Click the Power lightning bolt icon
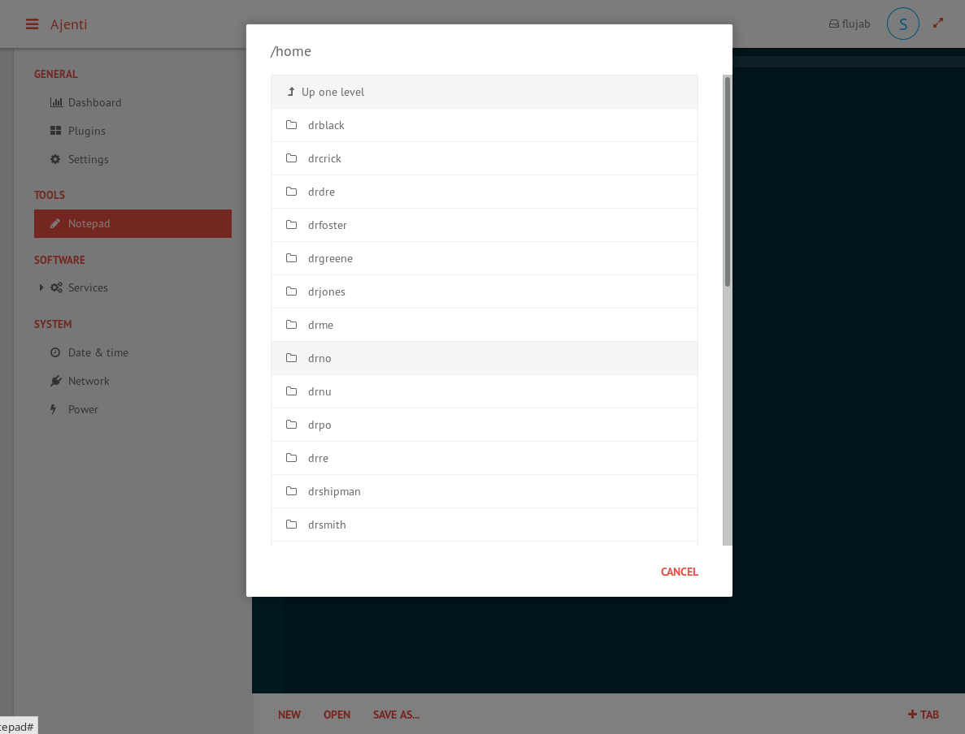Viewport: 965px width, 734px height. 54,409
